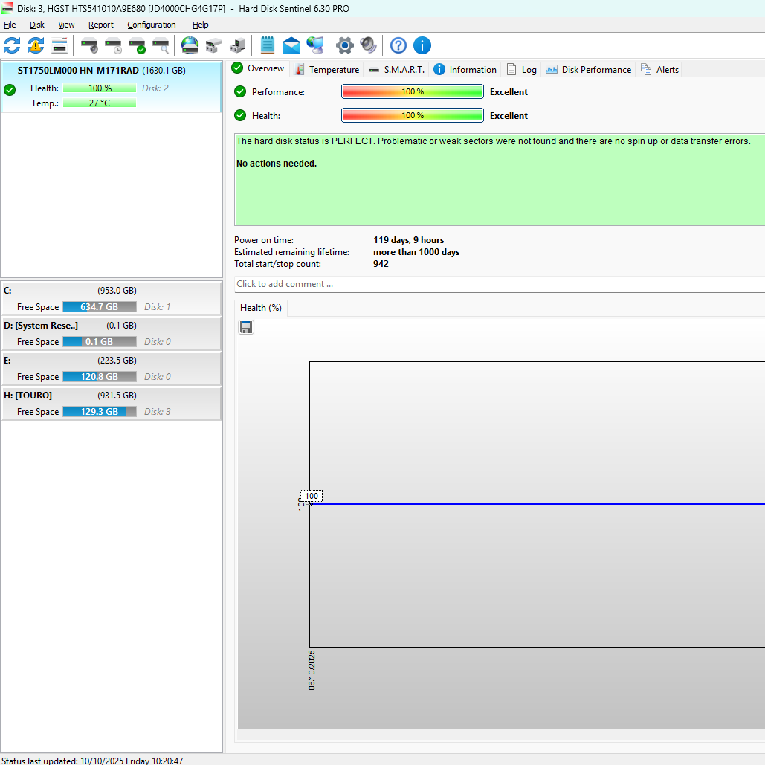Open the Configuration menu
Screen dimensions: 765x765
151,25
